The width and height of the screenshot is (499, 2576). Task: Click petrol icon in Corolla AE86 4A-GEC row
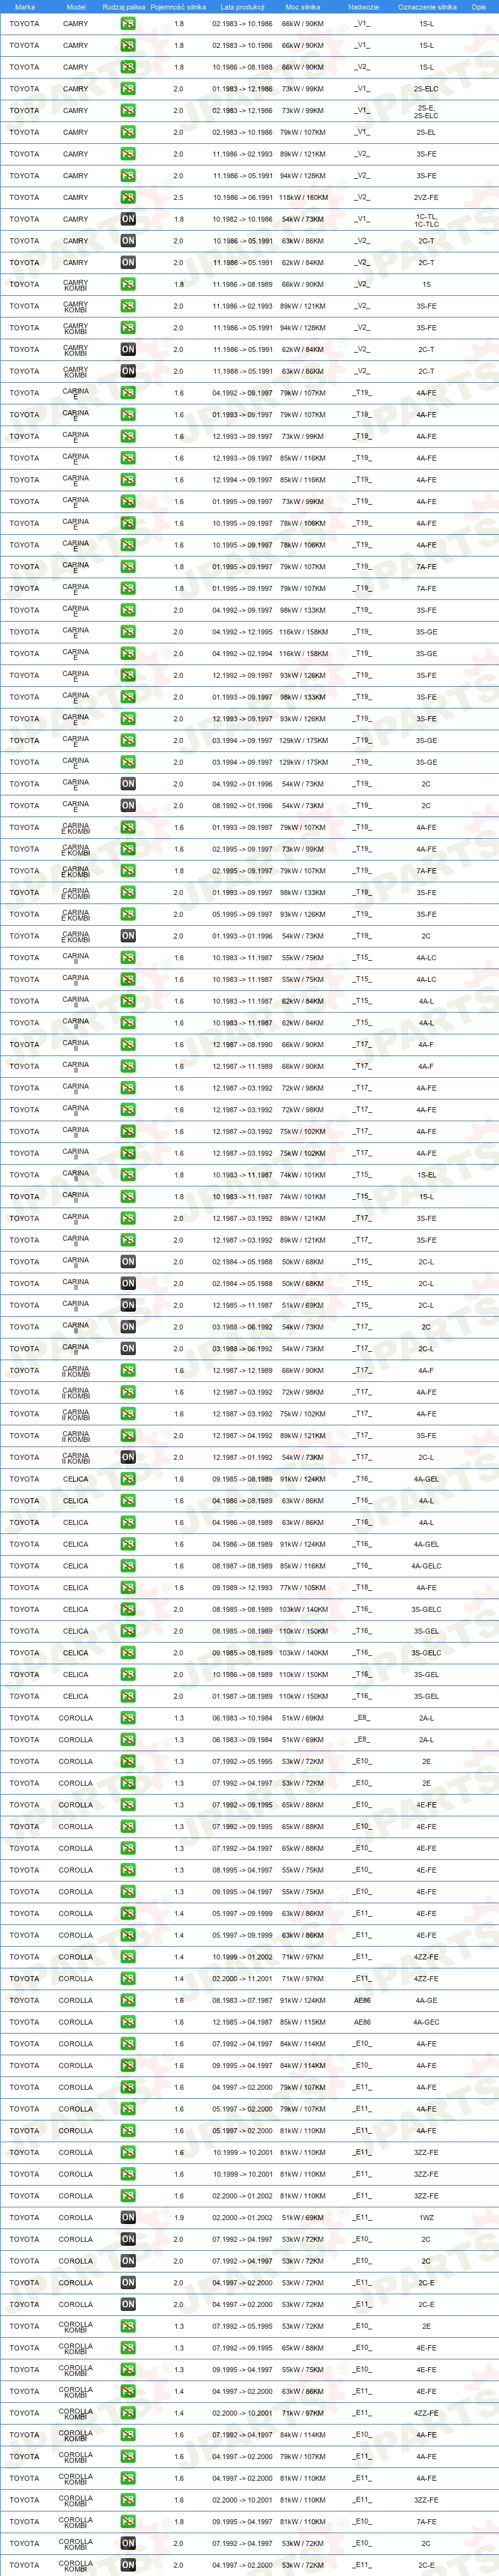point(128,2022)
